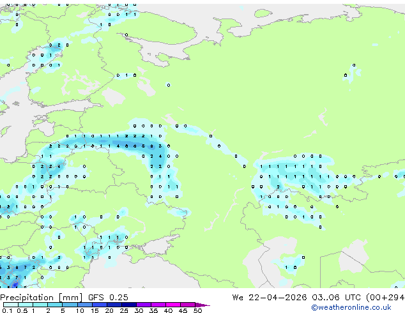405x313 pixels.
Task: Select the 25–30 mm dark blue swatch
Action: 128,305
